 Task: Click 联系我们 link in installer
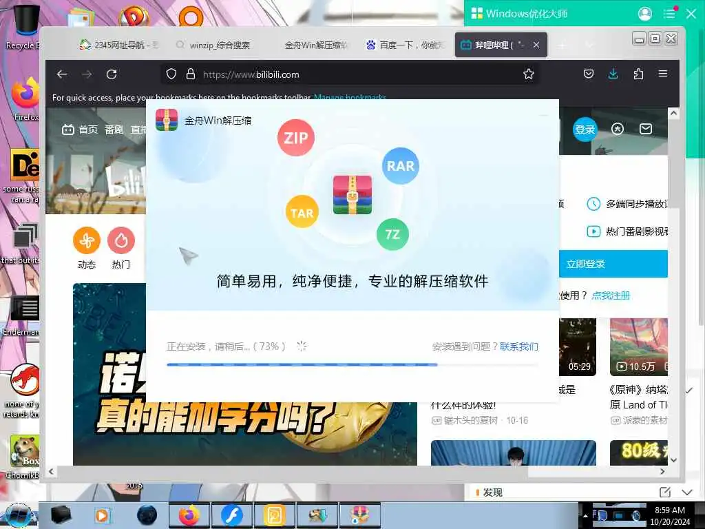519,346
